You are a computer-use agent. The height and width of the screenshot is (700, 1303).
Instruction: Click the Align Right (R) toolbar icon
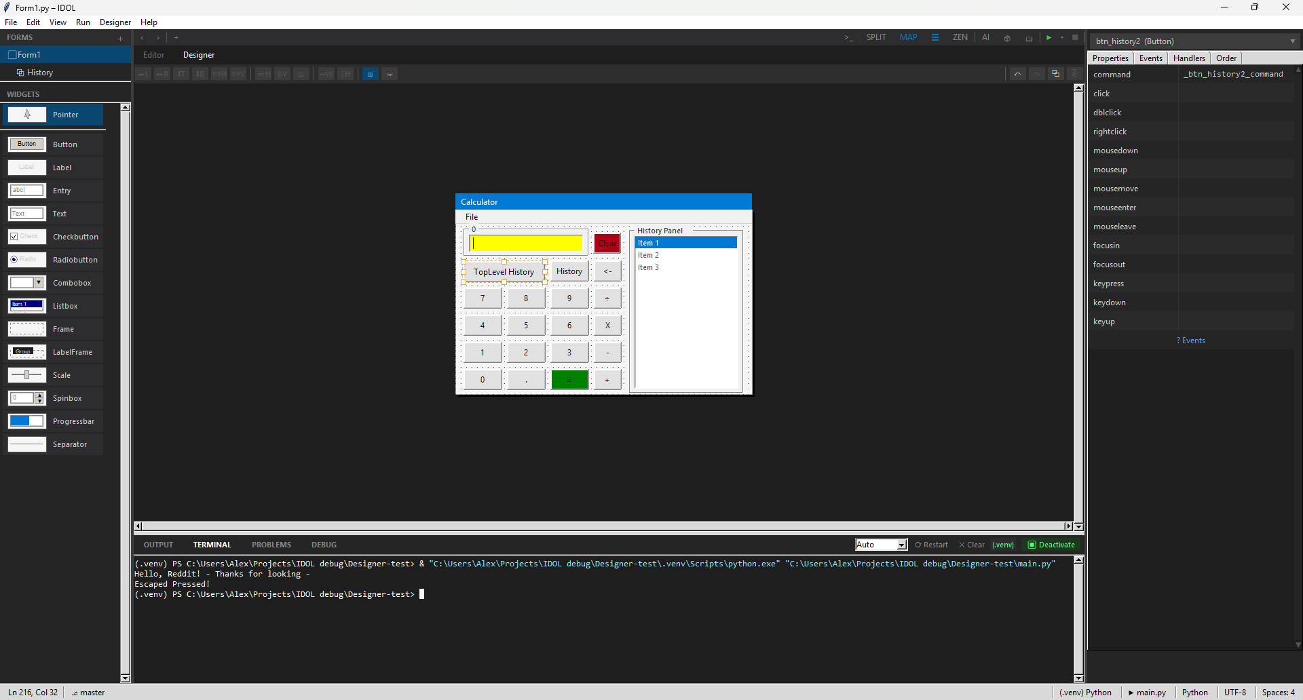click(162, 74)
